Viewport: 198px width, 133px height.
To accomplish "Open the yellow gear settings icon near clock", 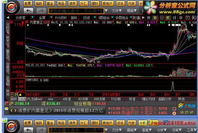I will [174, 113].
